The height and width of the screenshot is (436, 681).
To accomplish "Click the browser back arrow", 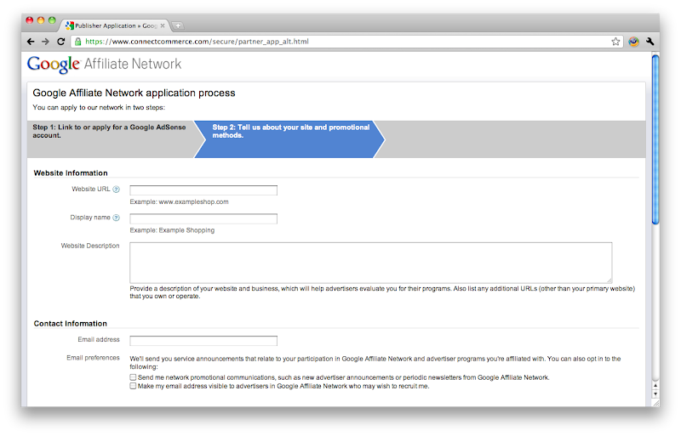I will click(31, 41).
